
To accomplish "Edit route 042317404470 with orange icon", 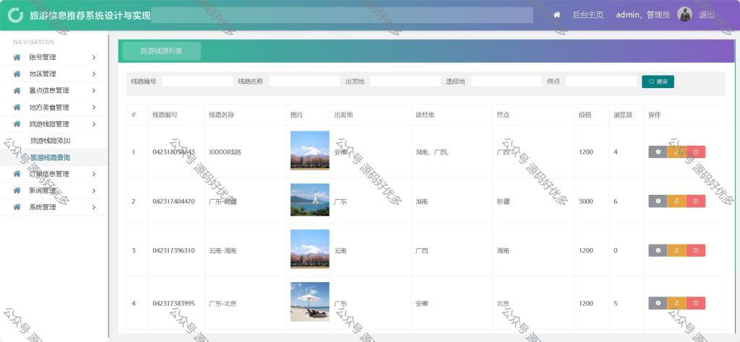I will (676, 201).
